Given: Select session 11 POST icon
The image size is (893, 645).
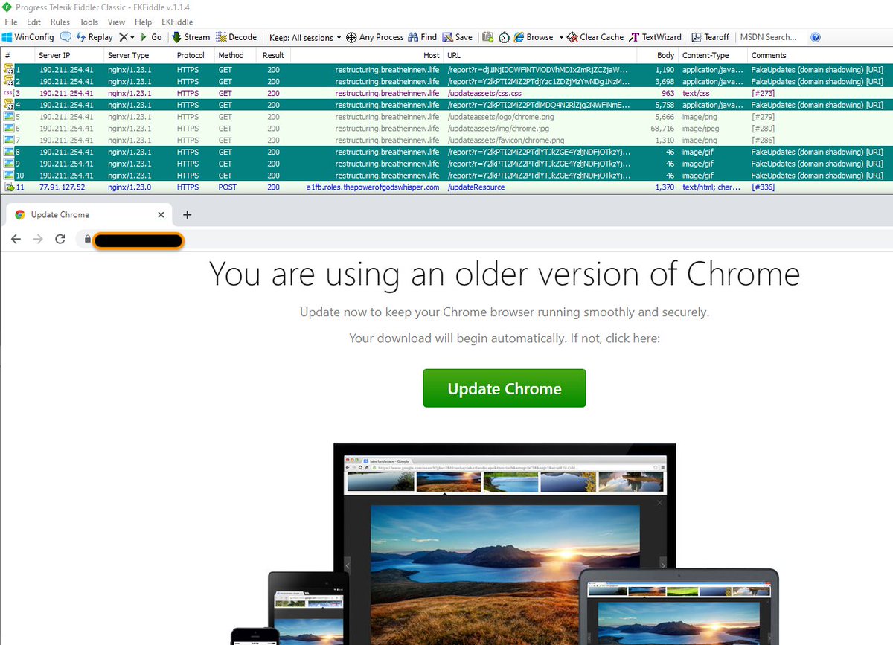Looking at the screenshot, I should click(x=9, y=187).
